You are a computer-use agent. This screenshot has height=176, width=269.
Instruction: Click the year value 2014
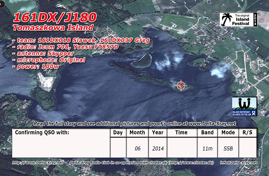[x=158, y=148]
